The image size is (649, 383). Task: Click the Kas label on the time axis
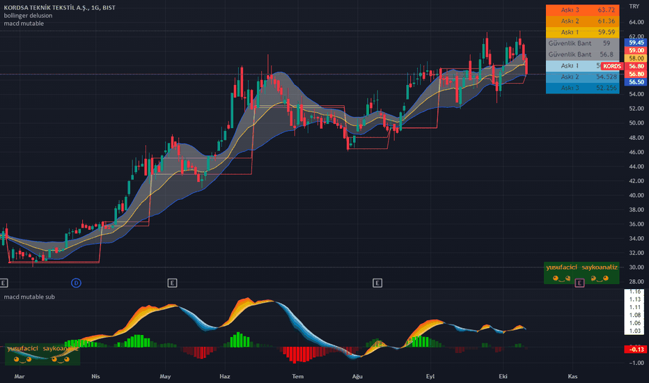coord(572,376)
